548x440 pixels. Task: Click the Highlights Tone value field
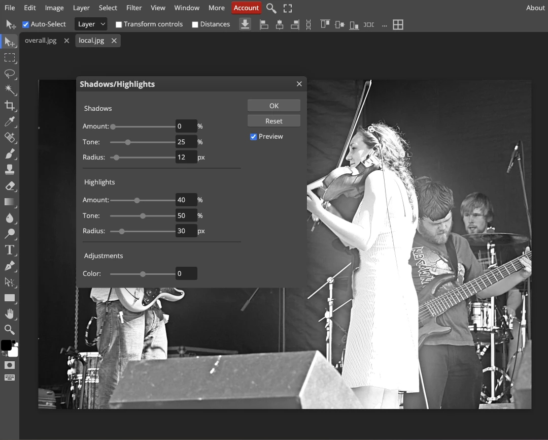186,215
